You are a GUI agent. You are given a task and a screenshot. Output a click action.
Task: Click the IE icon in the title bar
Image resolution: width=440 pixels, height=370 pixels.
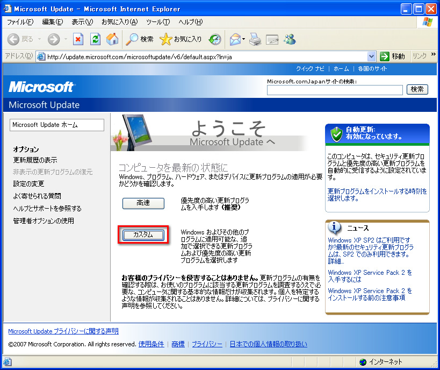8,9
